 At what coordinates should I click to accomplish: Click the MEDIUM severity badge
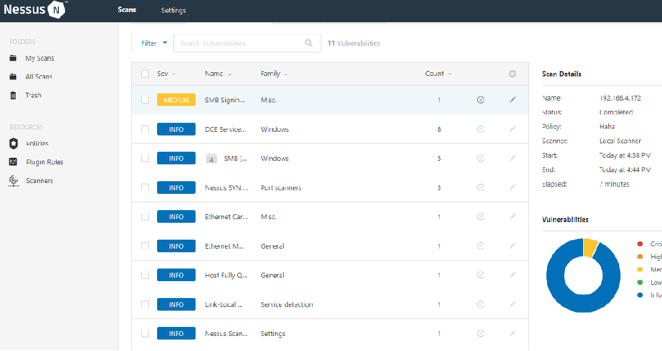point(176,100)
